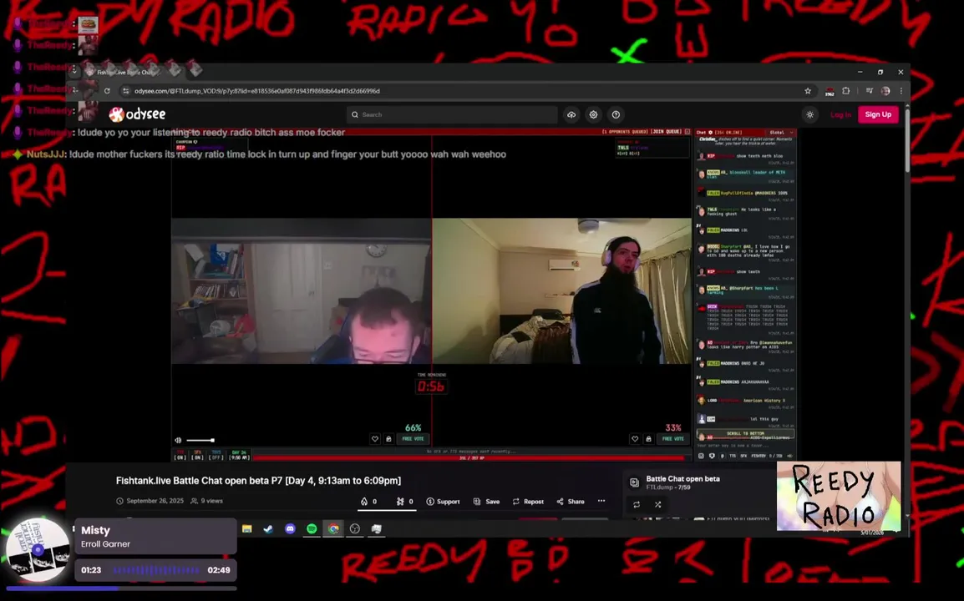Click the Log In link

pyautogui.click(x=840, y=115)
